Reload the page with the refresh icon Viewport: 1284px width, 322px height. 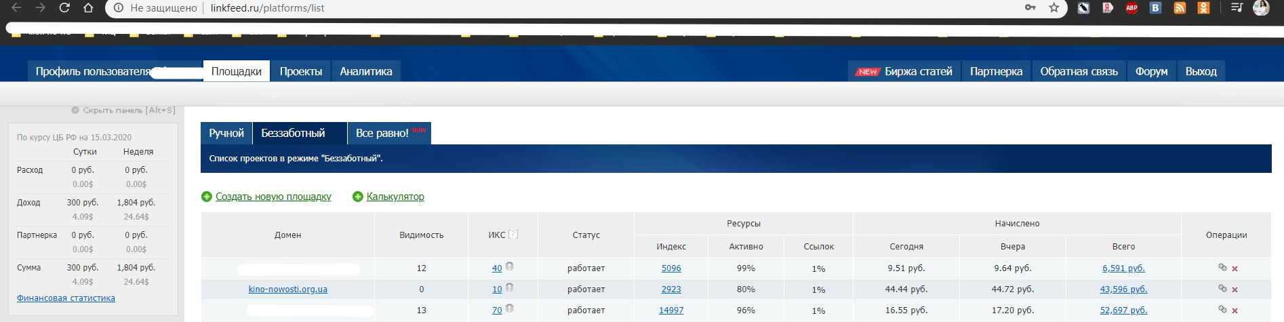click(x=64, y=8)
